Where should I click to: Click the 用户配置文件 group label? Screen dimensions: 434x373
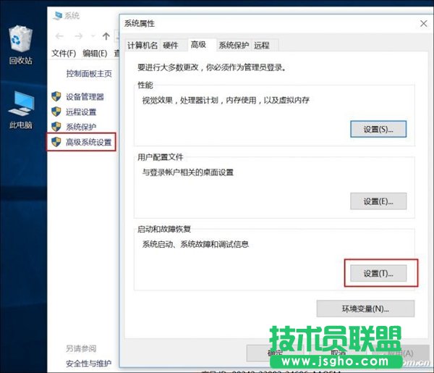(161, 157)
